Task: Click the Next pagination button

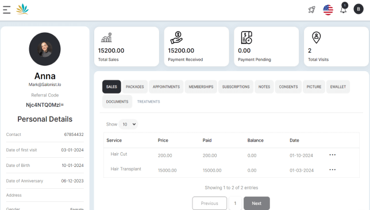Action: [x=256, y=203]
